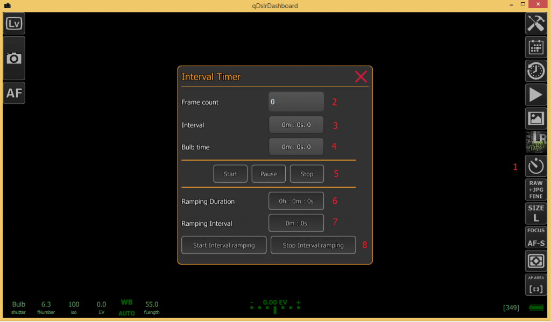
Task: Click Stop Interval ramping
Action: [x=313, y=245]
